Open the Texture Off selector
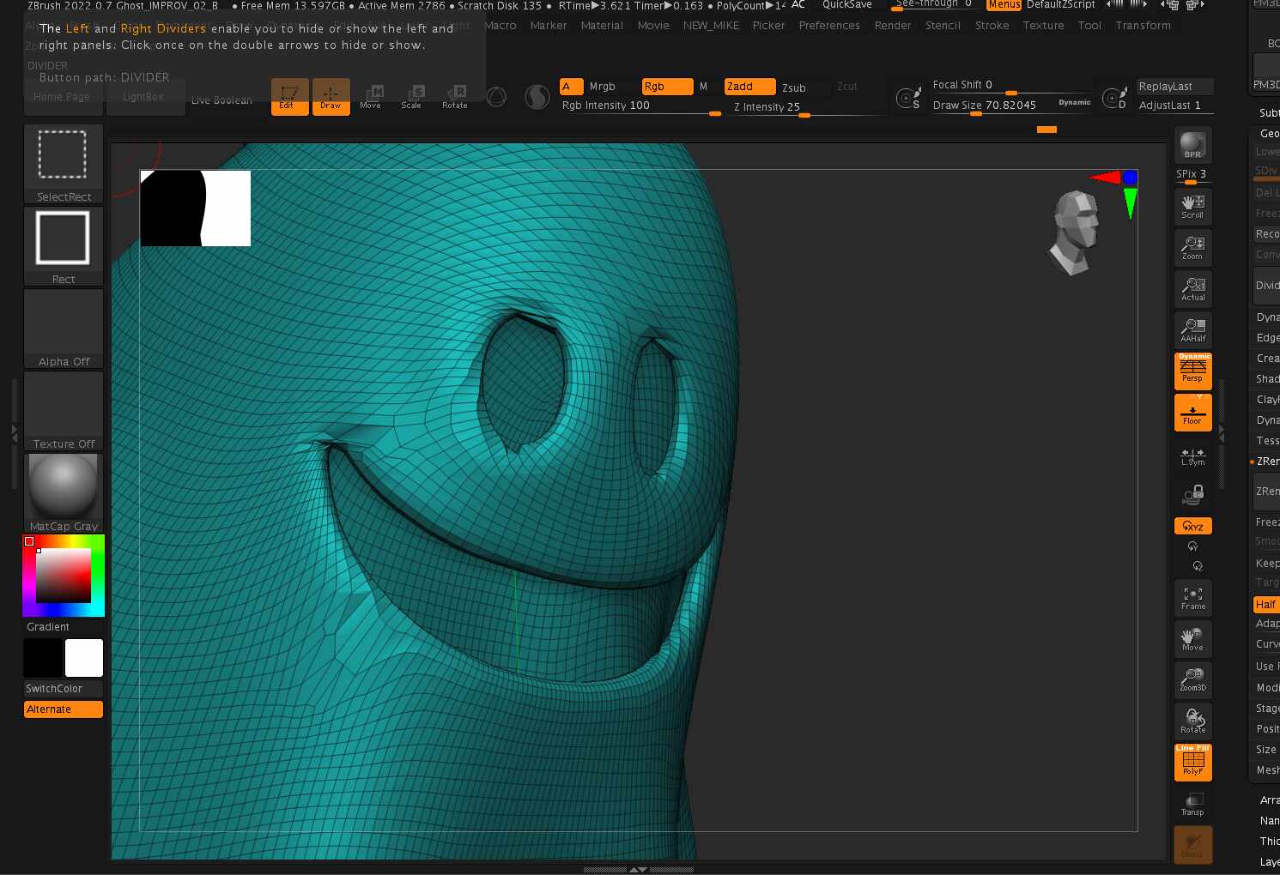The width and height of the screenshot is (1280, 875). [64, 411]
